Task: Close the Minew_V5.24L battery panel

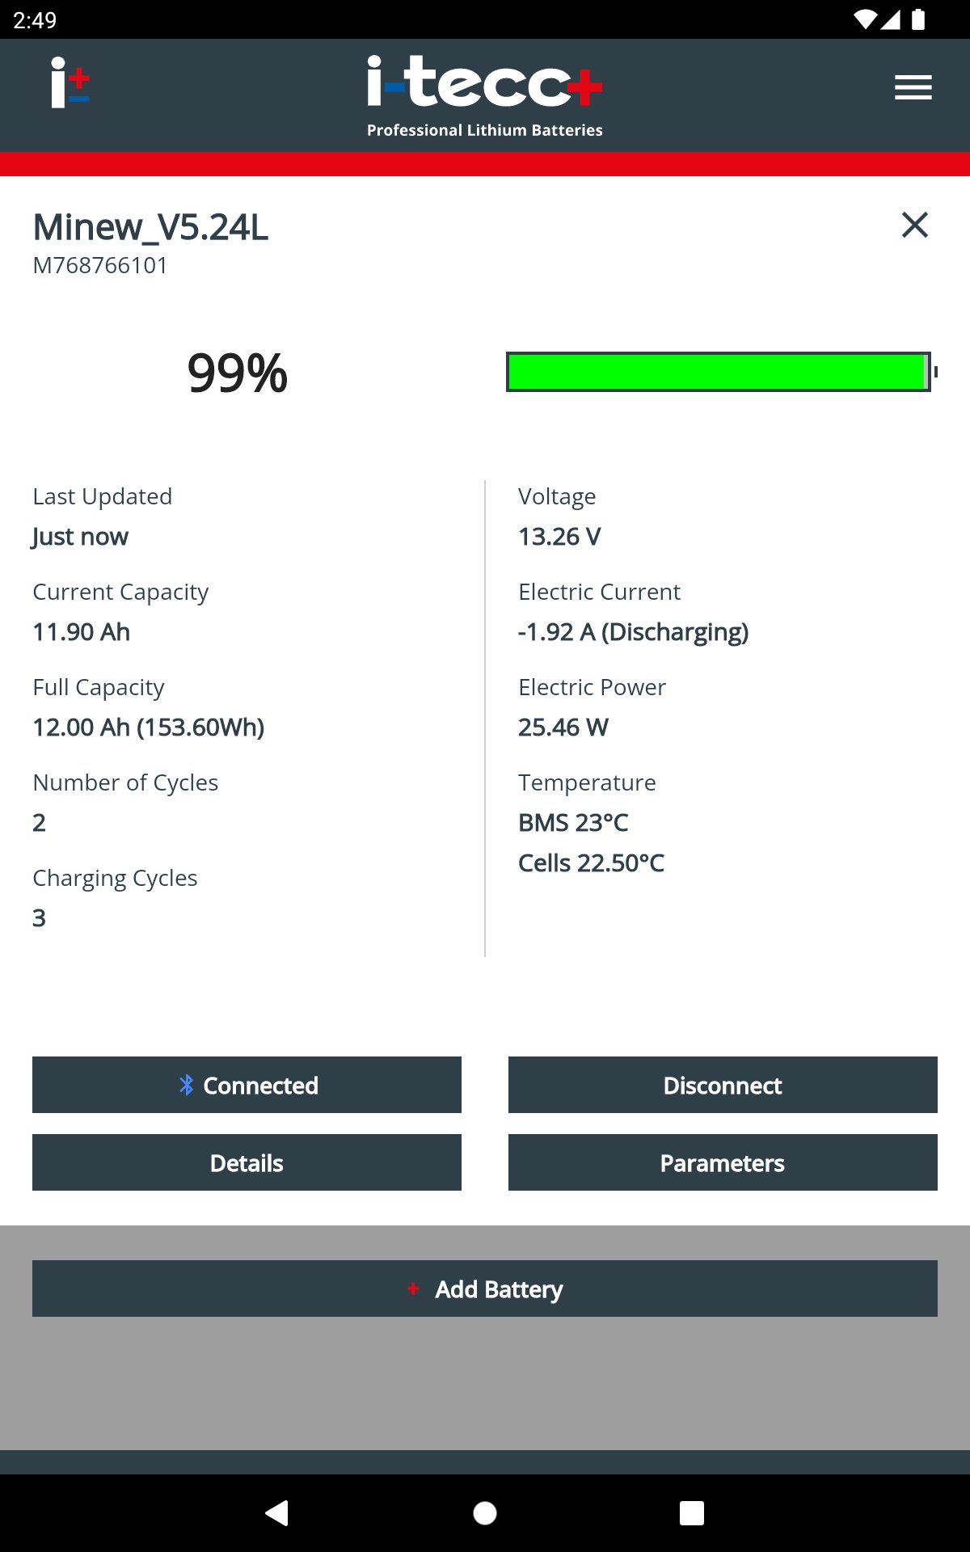Action: click(x=915, y=225)
